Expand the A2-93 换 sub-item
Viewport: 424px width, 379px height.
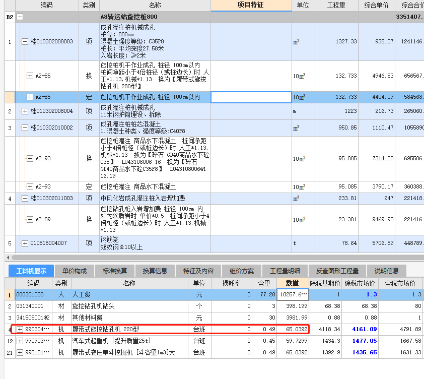click(30, 159)
